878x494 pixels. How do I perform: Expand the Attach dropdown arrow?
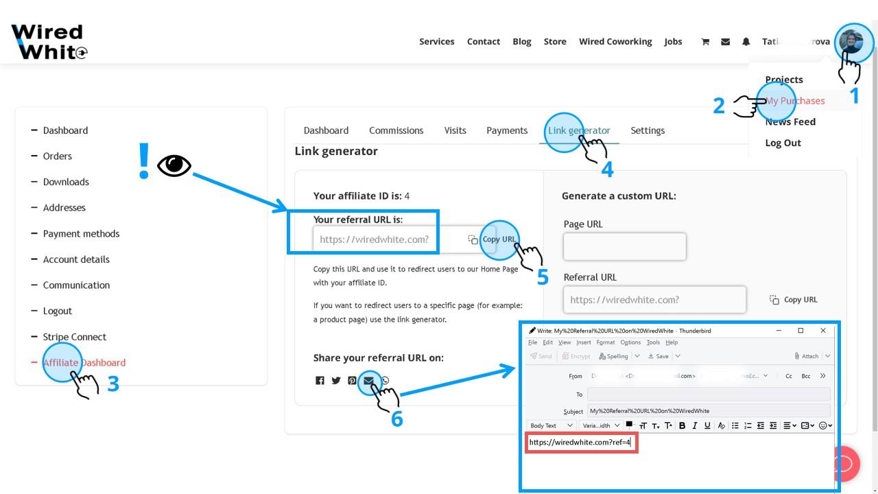828,356
